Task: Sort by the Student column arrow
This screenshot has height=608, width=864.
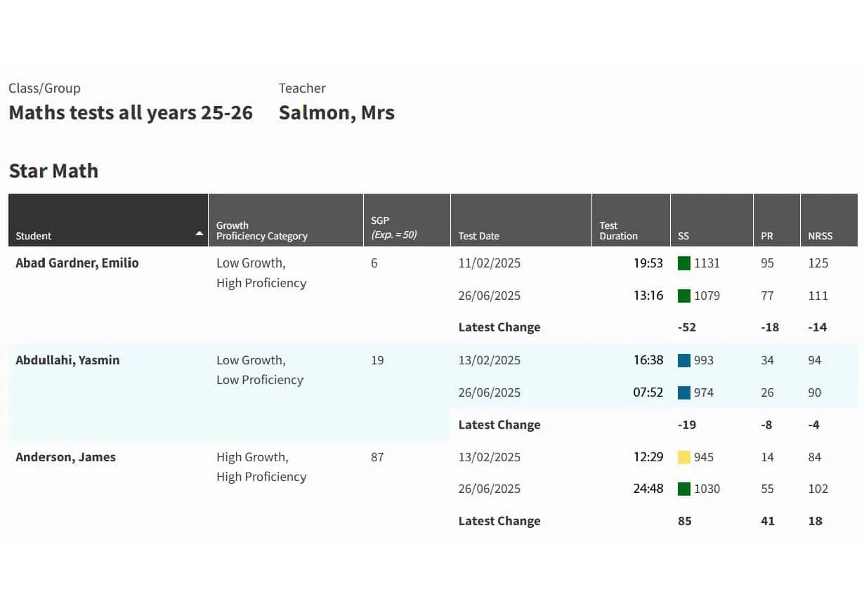Action: point(199,233)
